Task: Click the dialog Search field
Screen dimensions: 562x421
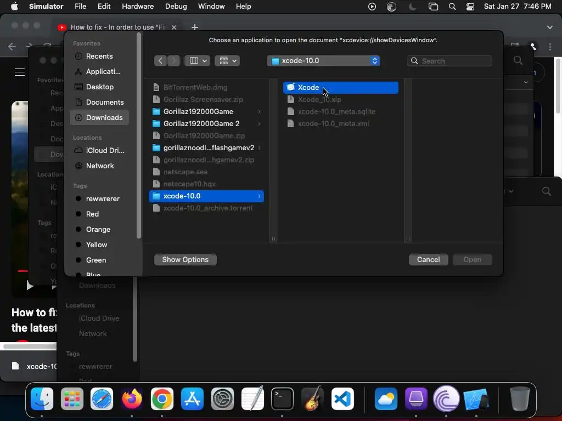Action: [449, 61]
